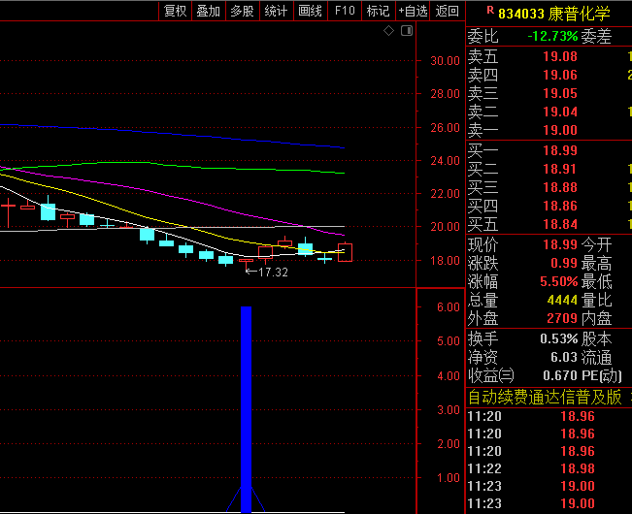The height and width of the screenshot is (514, 632).
Task: Open F10 company information
Action: pyautogui.click(x=344, y=12)
